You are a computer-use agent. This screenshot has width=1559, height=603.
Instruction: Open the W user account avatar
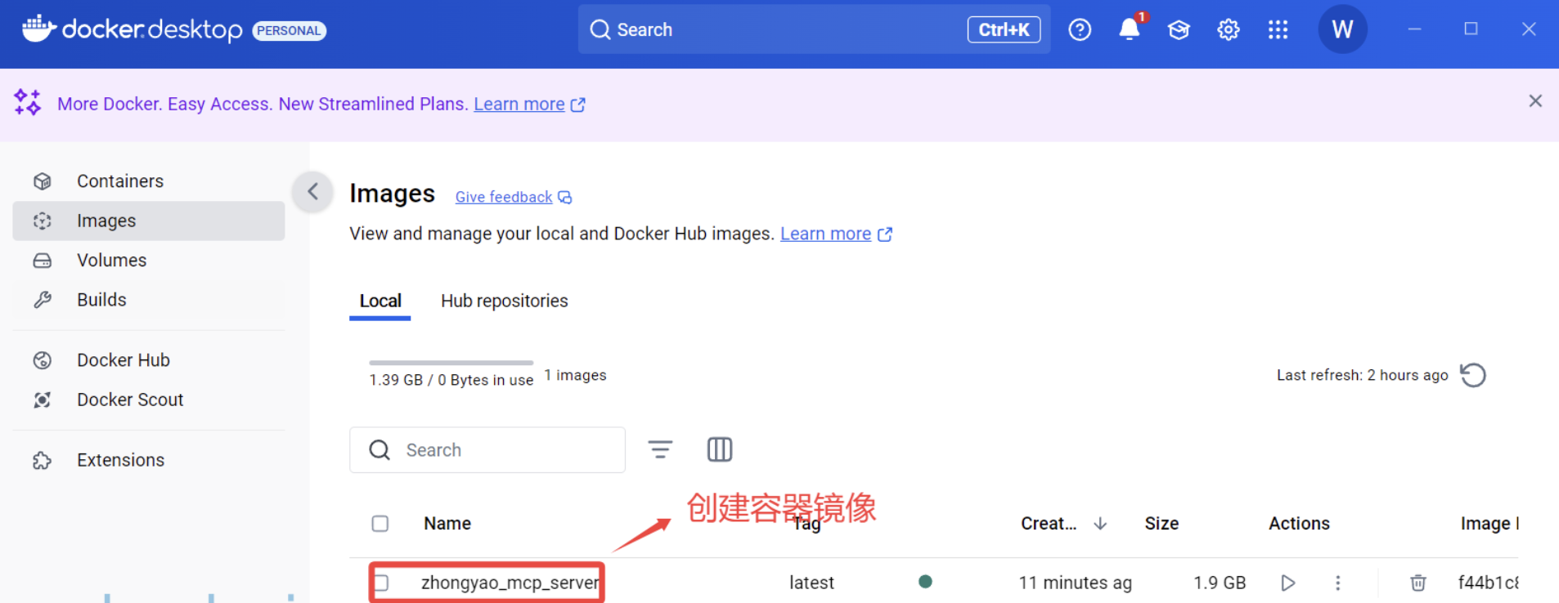pos(1342,29)
